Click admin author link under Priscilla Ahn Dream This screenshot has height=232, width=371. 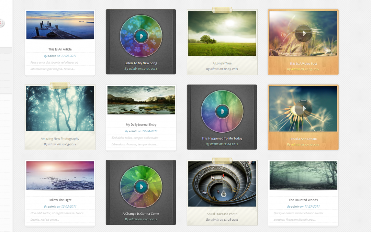pyautogui.click(x=295, y=144)
